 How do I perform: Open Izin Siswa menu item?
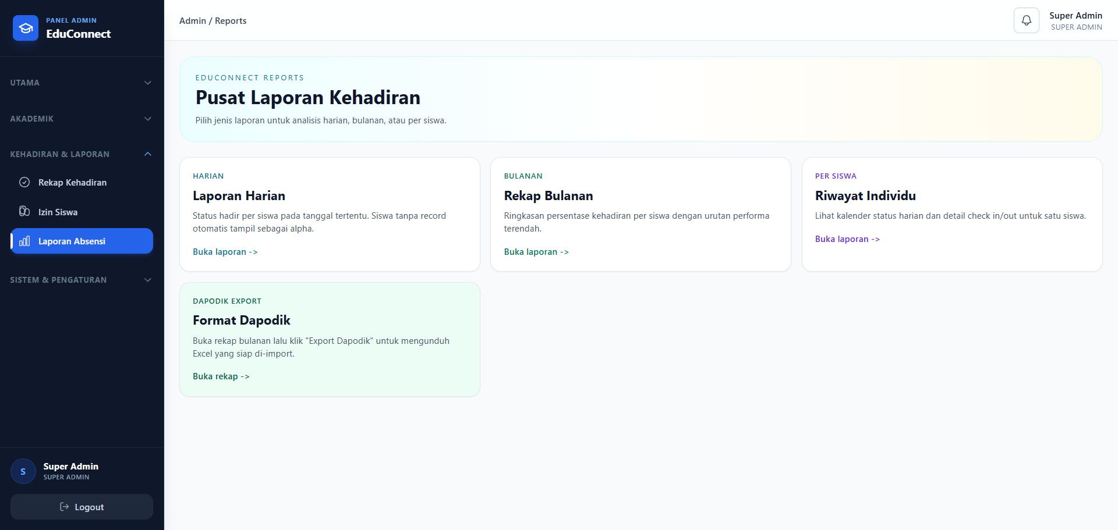pos(82,212)
